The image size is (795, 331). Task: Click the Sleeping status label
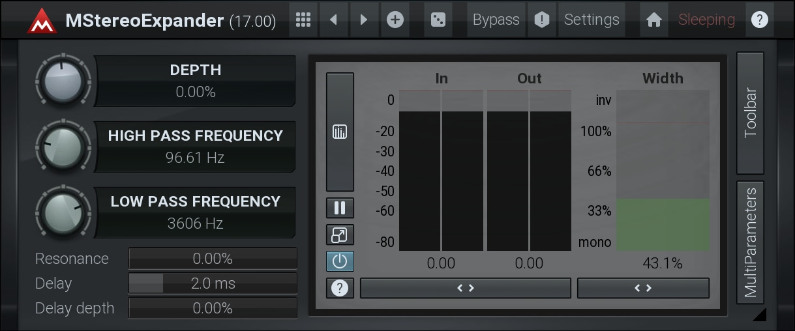[706, 20]
